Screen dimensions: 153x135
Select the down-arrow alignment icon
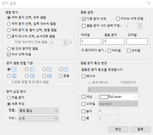coord(50,69)
